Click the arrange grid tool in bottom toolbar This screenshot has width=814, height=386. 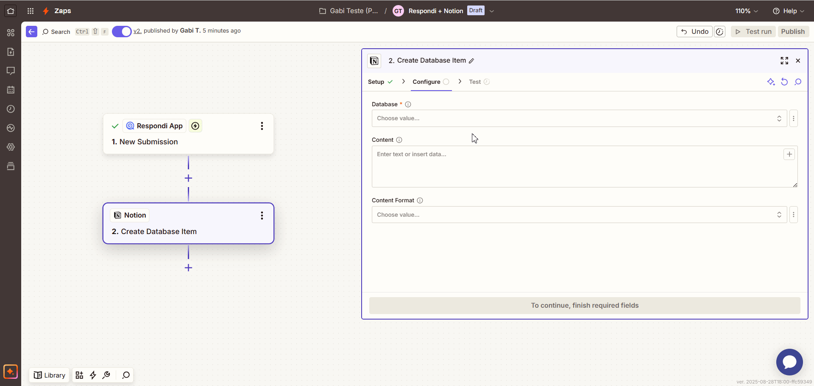coord(79,375)
